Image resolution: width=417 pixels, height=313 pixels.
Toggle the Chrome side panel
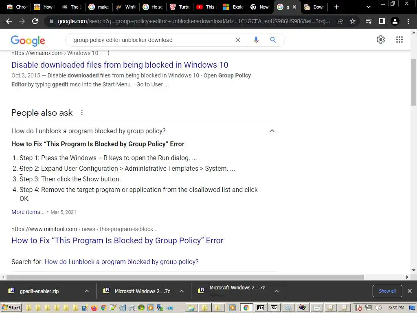[x=382, y=21]
